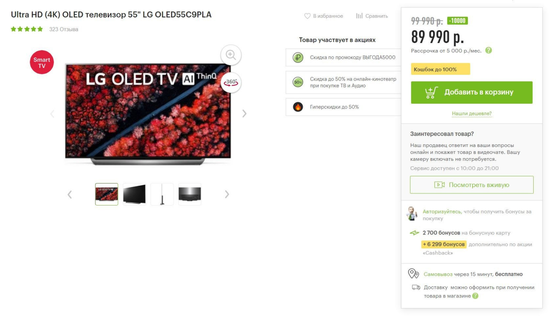This screenshot has height=316, width=550.
Task: Click the compare bars icon
Action: click(359, 16)
